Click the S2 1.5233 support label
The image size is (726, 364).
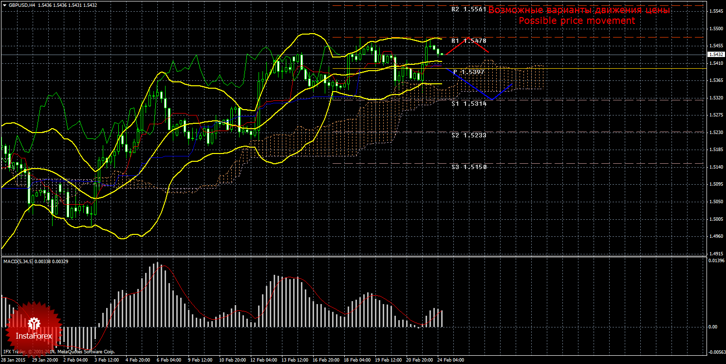tap(469, 135)
